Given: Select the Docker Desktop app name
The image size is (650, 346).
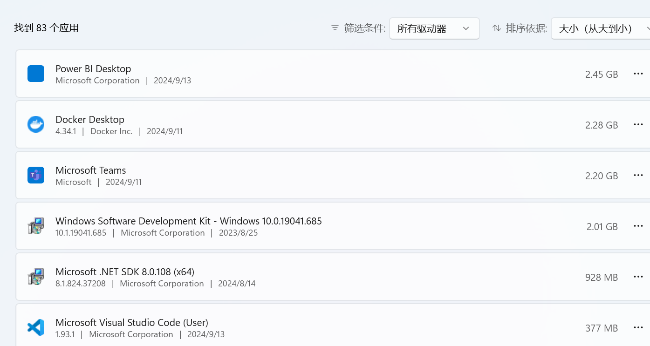Looking at the screenshot, I should tap(90, 120).
